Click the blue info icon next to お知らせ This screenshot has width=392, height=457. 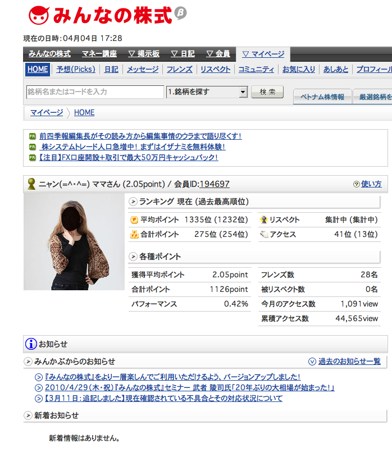tap(30, 344)
